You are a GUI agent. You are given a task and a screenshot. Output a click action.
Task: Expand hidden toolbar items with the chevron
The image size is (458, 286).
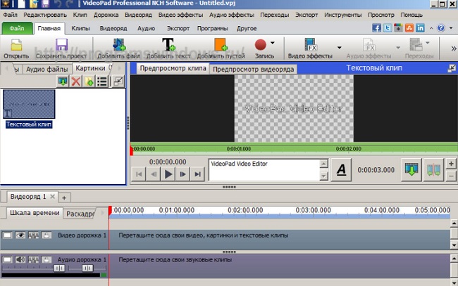[452, 48]
